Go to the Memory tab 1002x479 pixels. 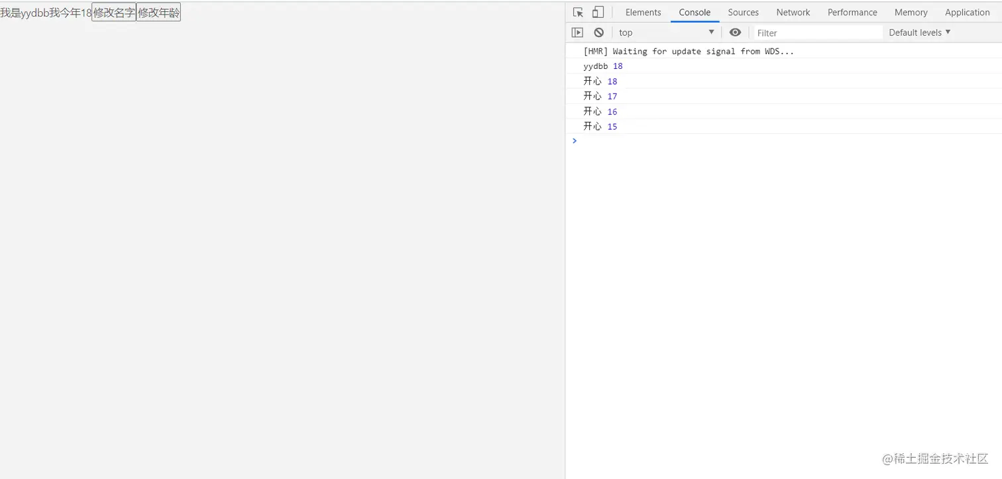click(911, 12)
